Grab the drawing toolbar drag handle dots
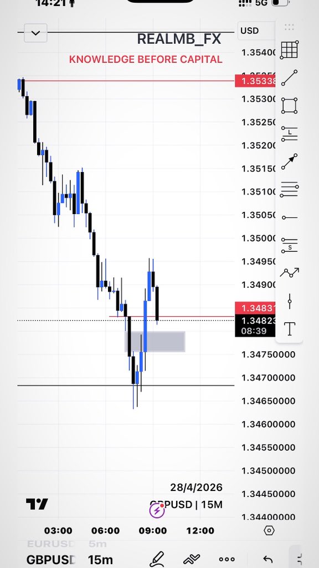 (289, 27)
